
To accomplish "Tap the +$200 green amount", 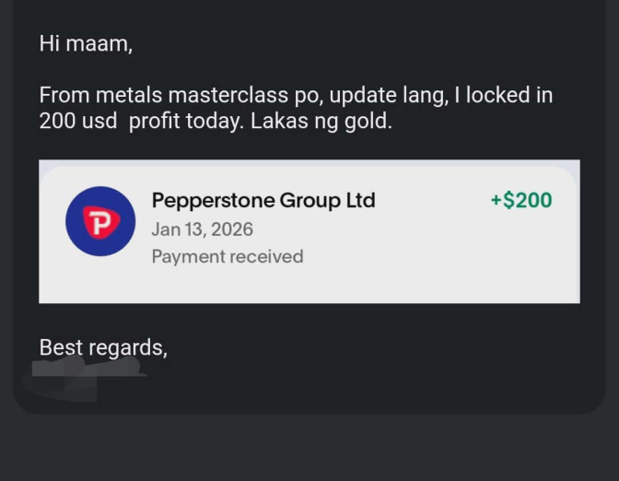I will tap(521, 200).
